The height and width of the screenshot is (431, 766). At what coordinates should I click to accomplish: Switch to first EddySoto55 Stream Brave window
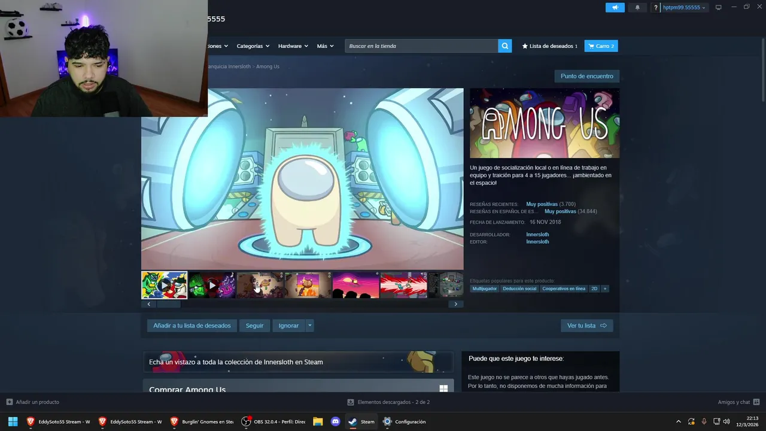coord(58,421)
